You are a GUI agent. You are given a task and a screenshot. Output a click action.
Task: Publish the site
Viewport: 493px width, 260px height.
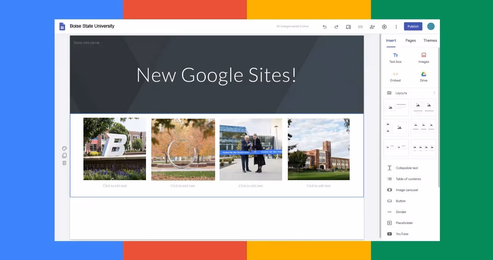(413, 26)
